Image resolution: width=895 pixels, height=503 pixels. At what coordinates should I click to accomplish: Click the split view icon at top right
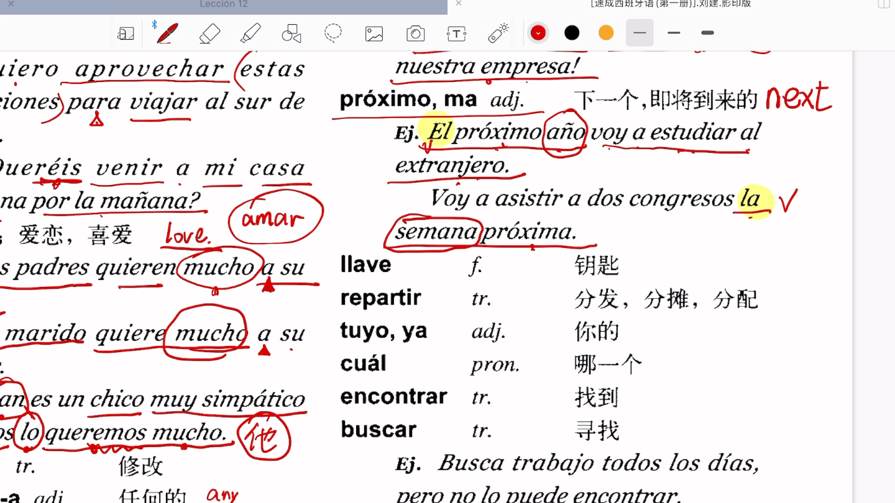[x=883, y=4]
